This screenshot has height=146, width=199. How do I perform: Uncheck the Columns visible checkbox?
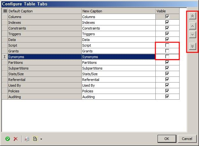[x=167, y=17]
